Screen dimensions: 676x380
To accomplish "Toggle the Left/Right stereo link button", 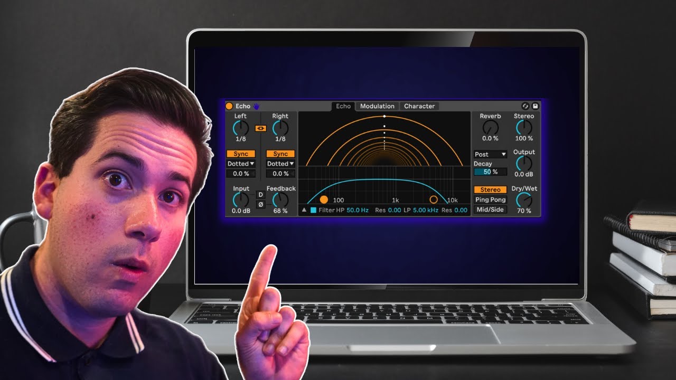I will (x=260, y=128).
